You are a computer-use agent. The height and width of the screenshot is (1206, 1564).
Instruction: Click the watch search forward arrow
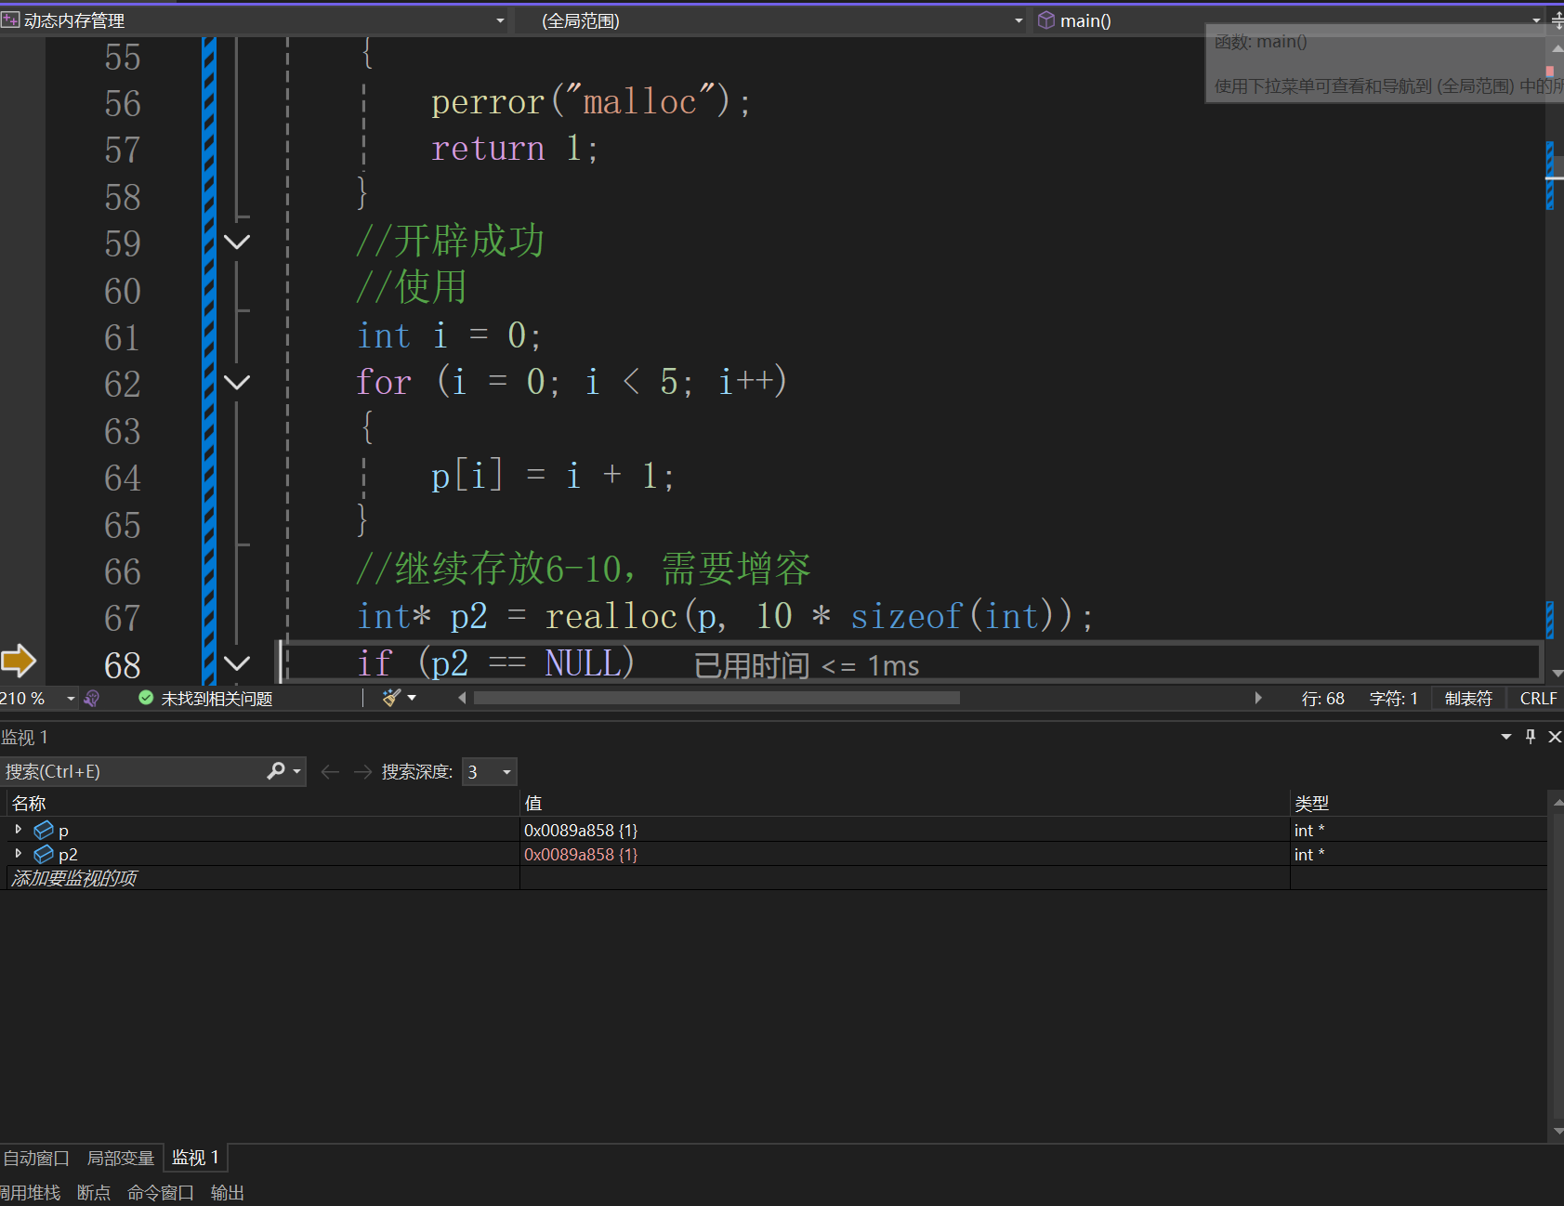click(x=363, y=771)
